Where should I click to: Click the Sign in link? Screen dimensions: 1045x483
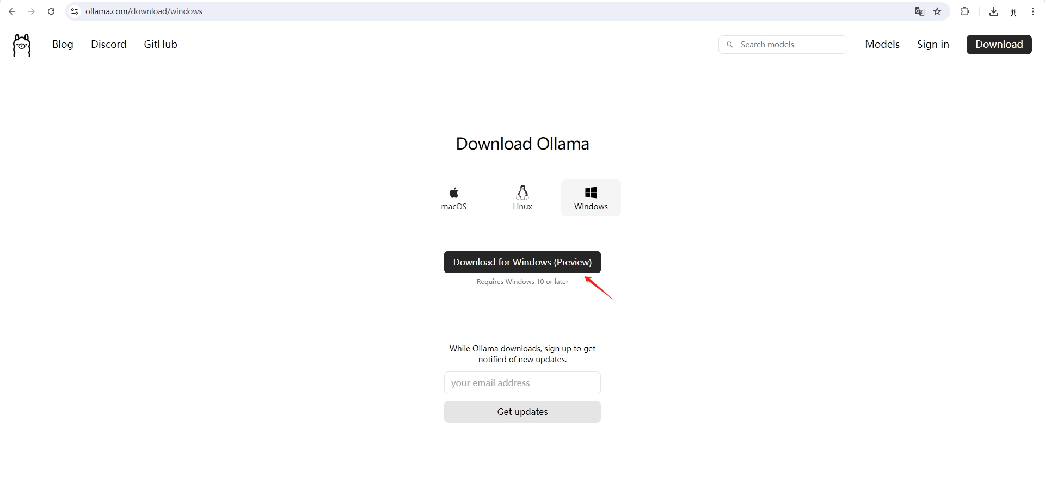click(x=933, y=45)
